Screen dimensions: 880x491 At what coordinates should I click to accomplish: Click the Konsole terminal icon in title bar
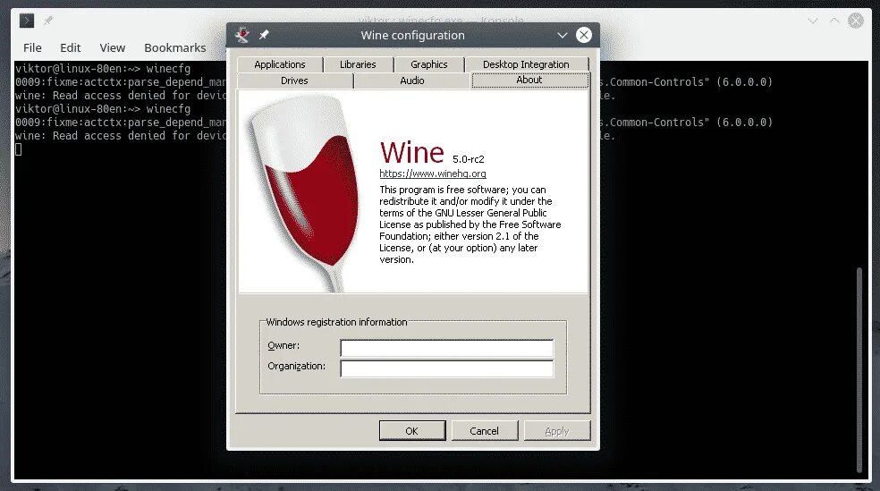pos(26,21)
